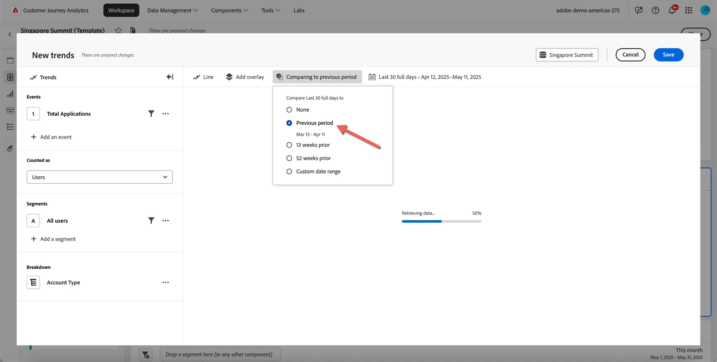Switch to the Workspace tab

click(x=121, y=10)
